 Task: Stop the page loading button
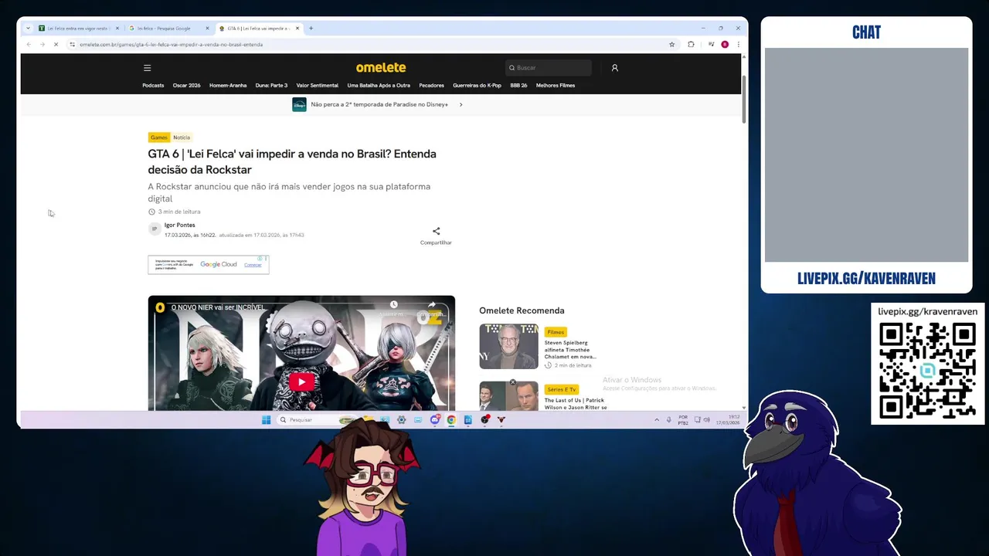click(56, 44)
